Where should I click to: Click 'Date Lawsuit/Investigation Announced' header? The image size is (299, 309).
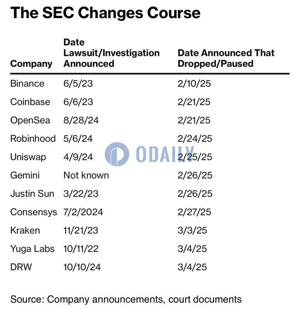point(111,53)
